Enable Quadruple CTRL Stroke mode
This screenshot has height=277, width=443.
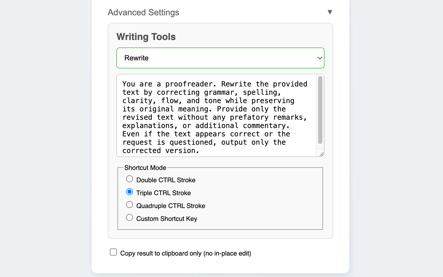click(x=129, y=204)
